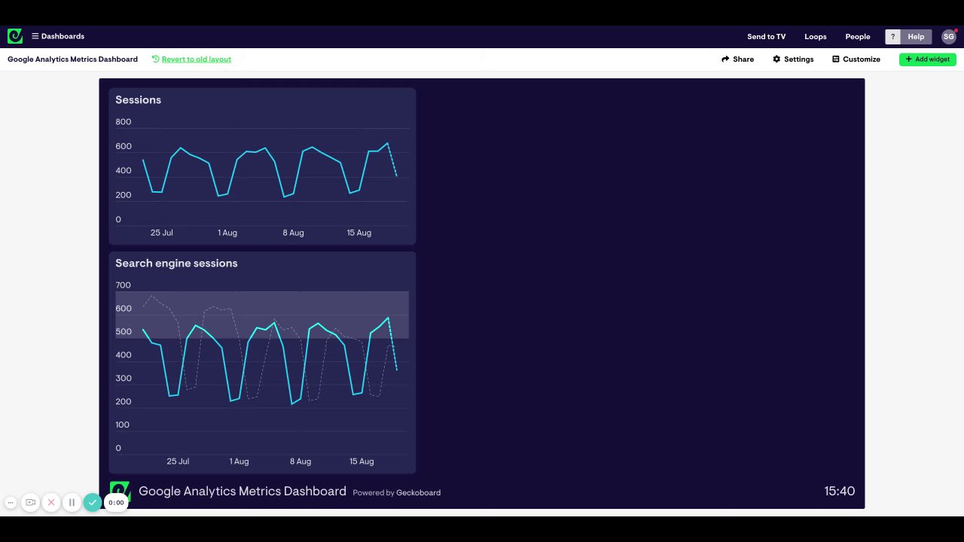Open the recorder more options ellipsis
Image resolution: width=964 pixels, height=542 pixels.
pos(11,502)
